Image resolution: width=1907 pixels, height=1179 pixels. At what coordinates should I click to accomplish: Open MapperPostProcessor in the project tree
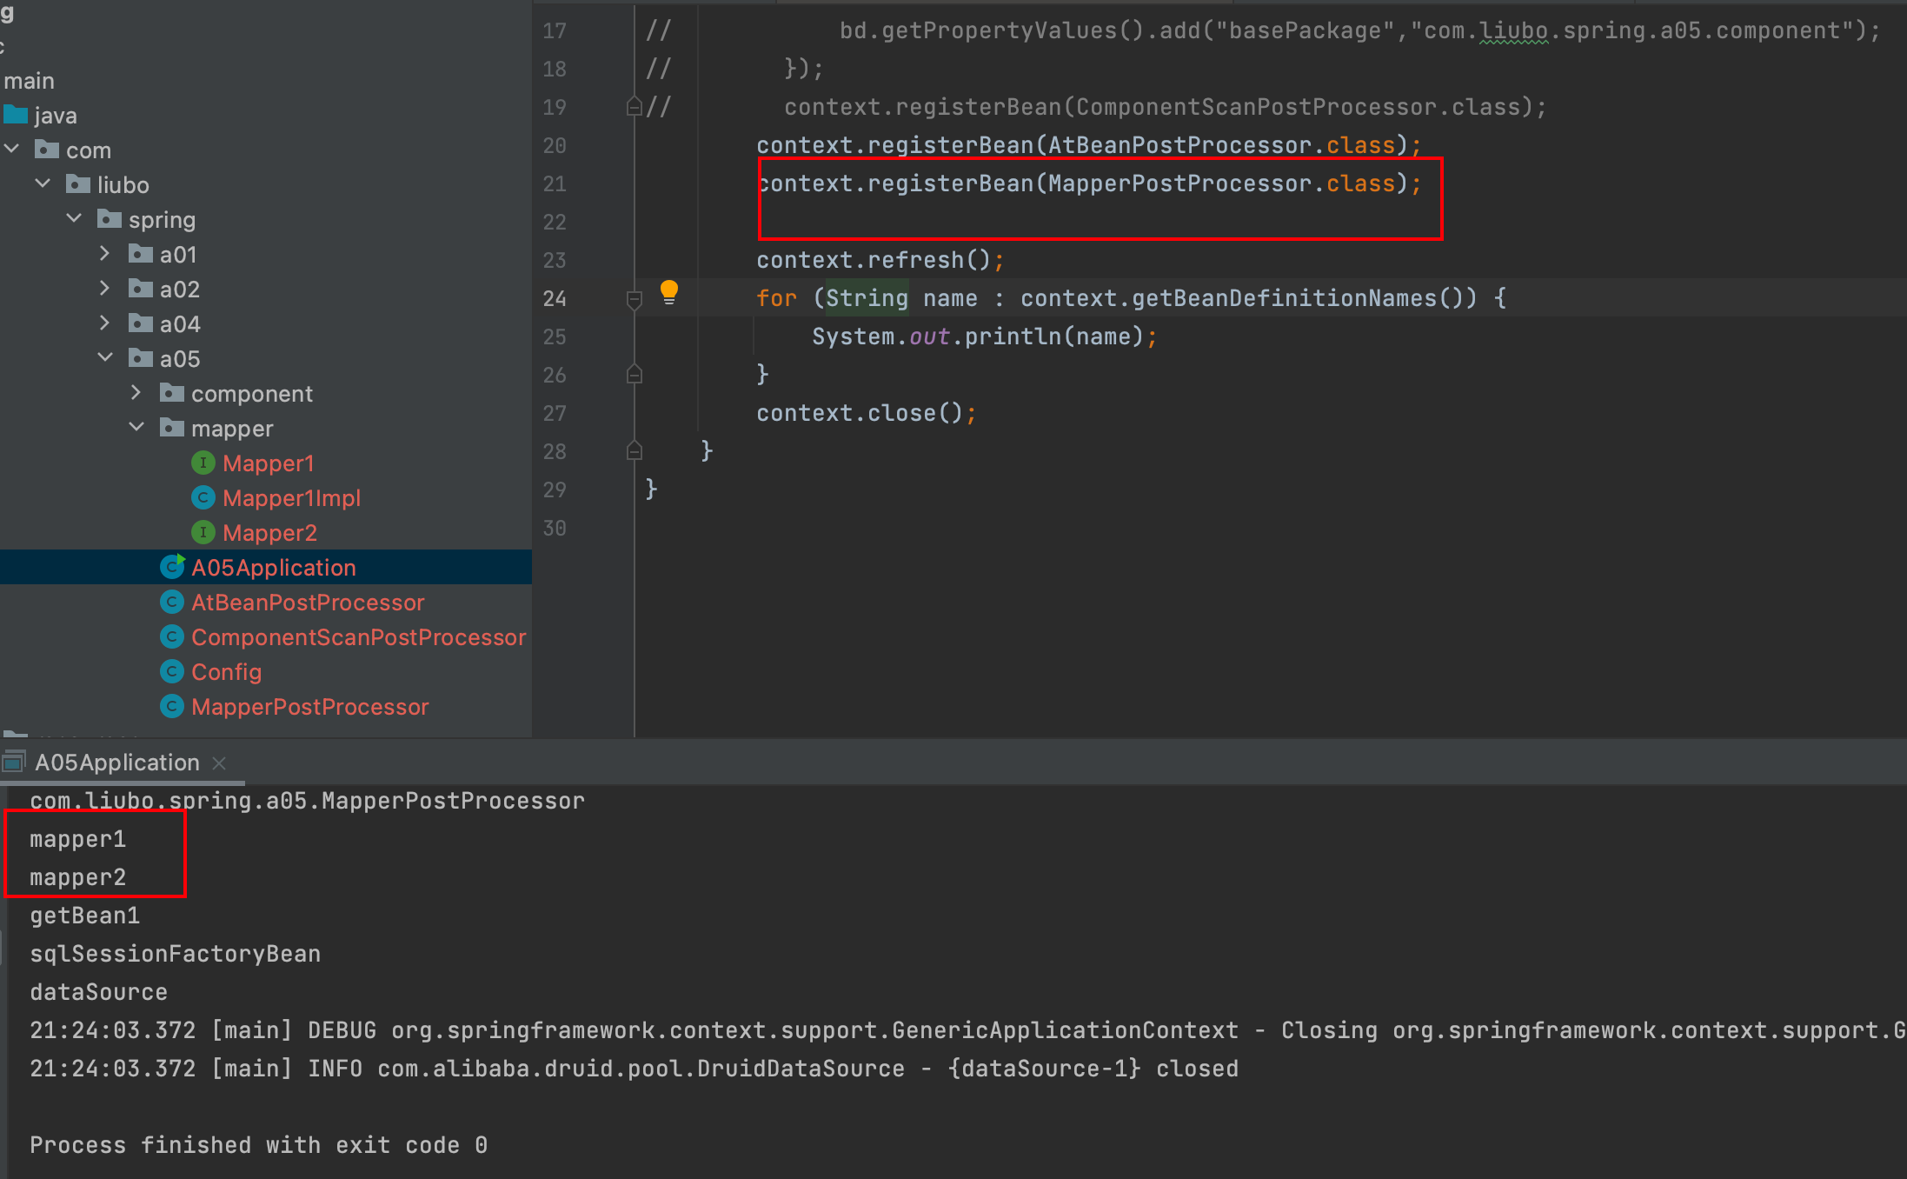point(310,707)
